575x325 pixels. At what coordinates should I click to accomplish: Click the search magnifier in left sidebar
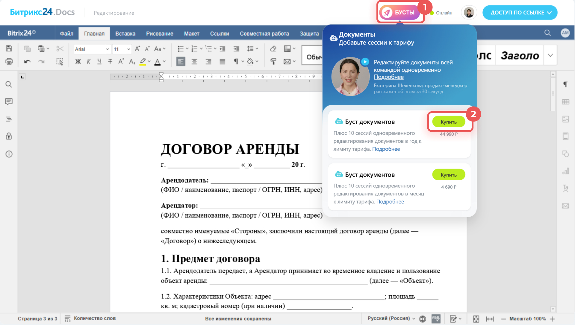click(x=9, y=84)
